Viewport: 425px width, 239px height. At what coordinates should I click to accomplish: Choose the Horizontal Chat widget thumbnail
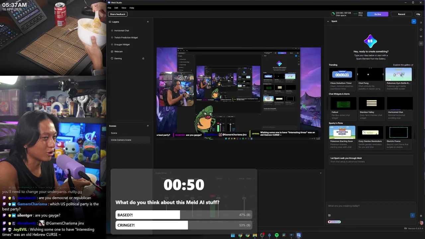(400, 103)
